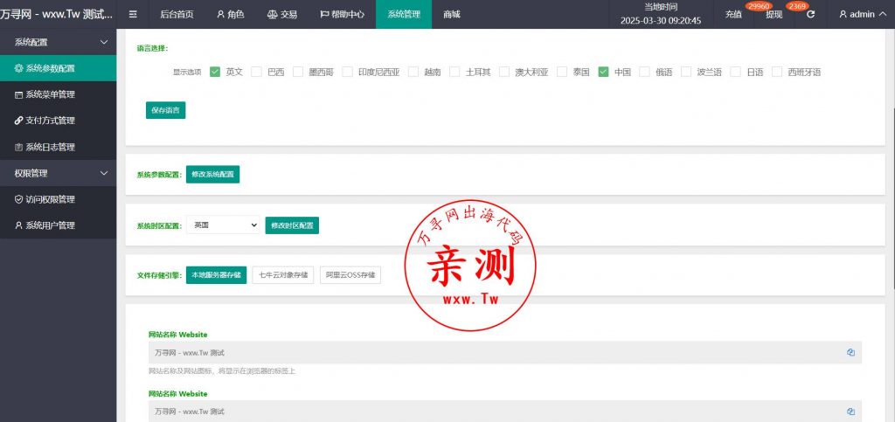Enable the 土耳其 checkbox

pos(454,72)
